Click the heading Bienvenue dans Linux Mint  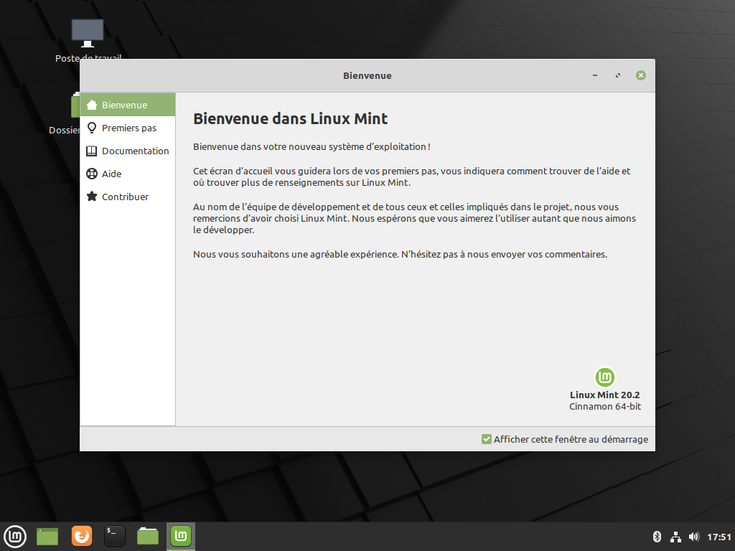pyautogui.click(x=290, y=118)
